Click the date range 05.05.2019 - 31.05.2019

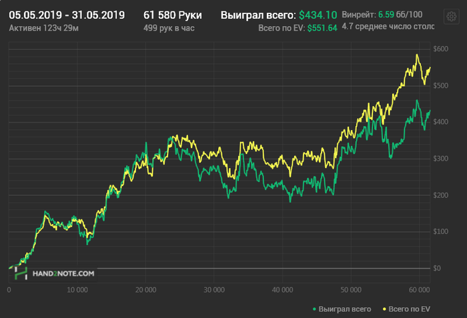coord(67,15)
